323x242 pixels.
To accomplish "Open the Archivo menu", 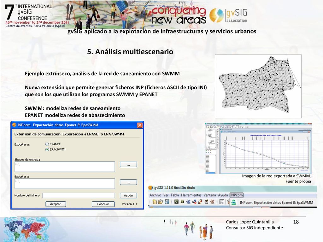I will 155,195.
